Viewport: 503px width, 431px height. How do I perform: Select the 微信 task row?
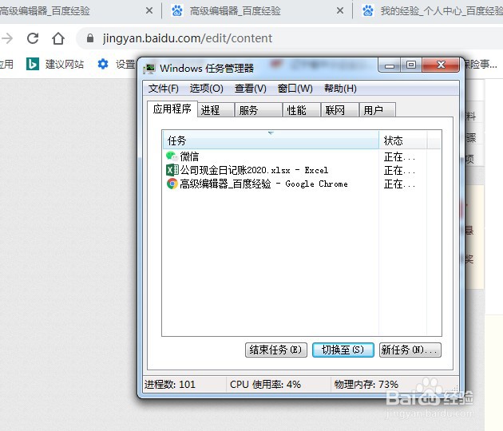click(302, 156)
